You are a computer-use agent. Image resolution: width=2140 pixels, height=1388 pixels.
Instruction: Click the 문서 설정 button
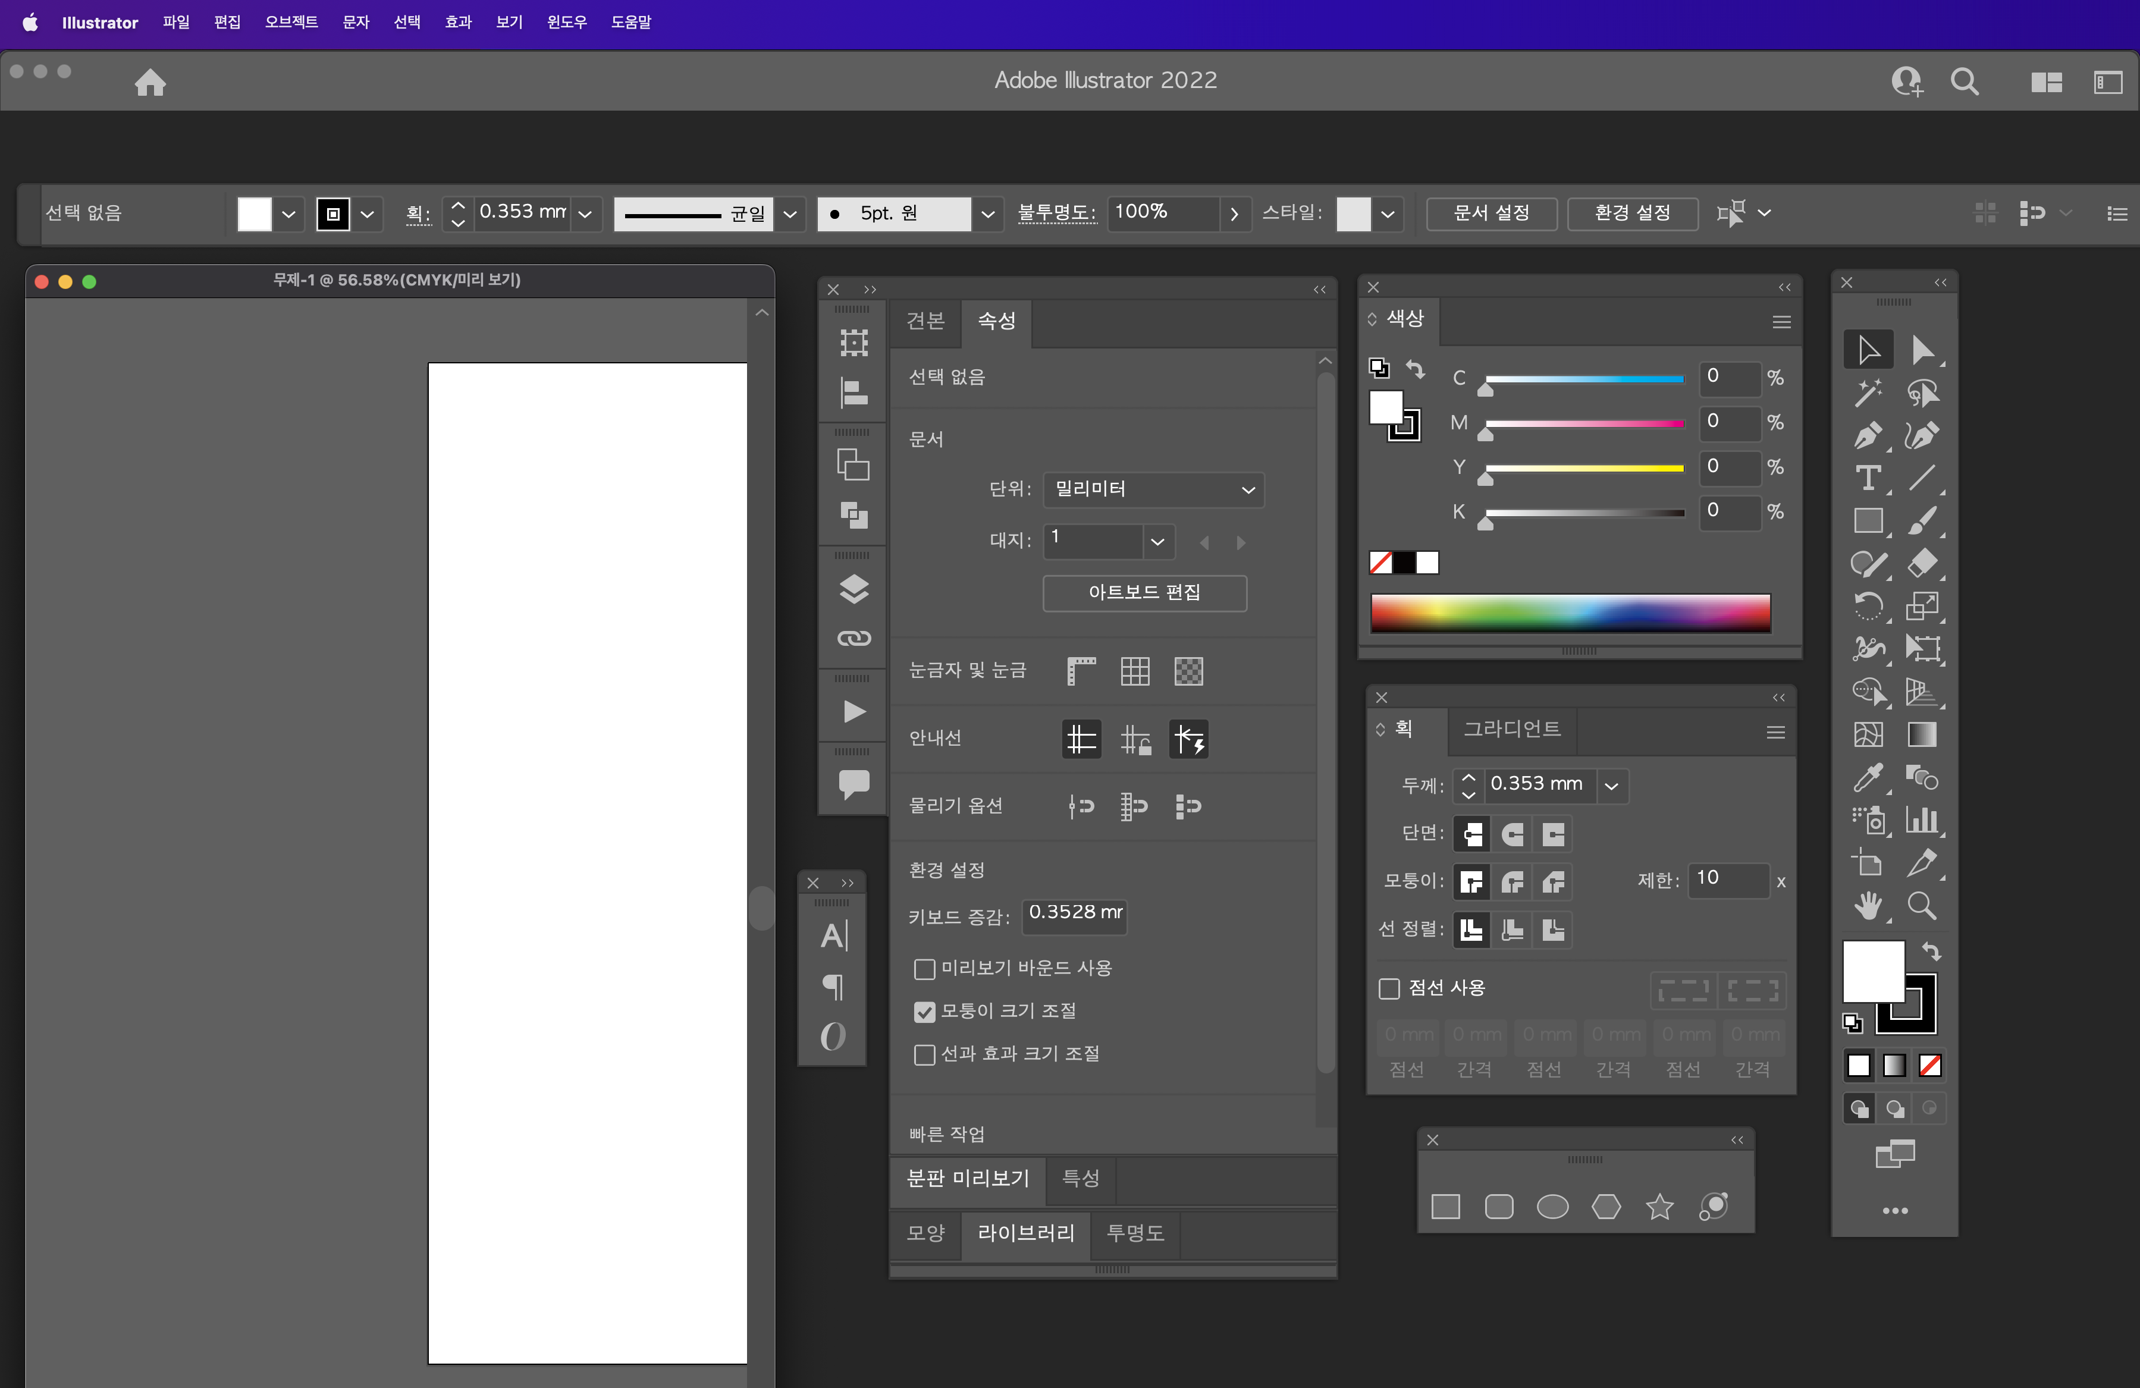tap(1491, 214)
